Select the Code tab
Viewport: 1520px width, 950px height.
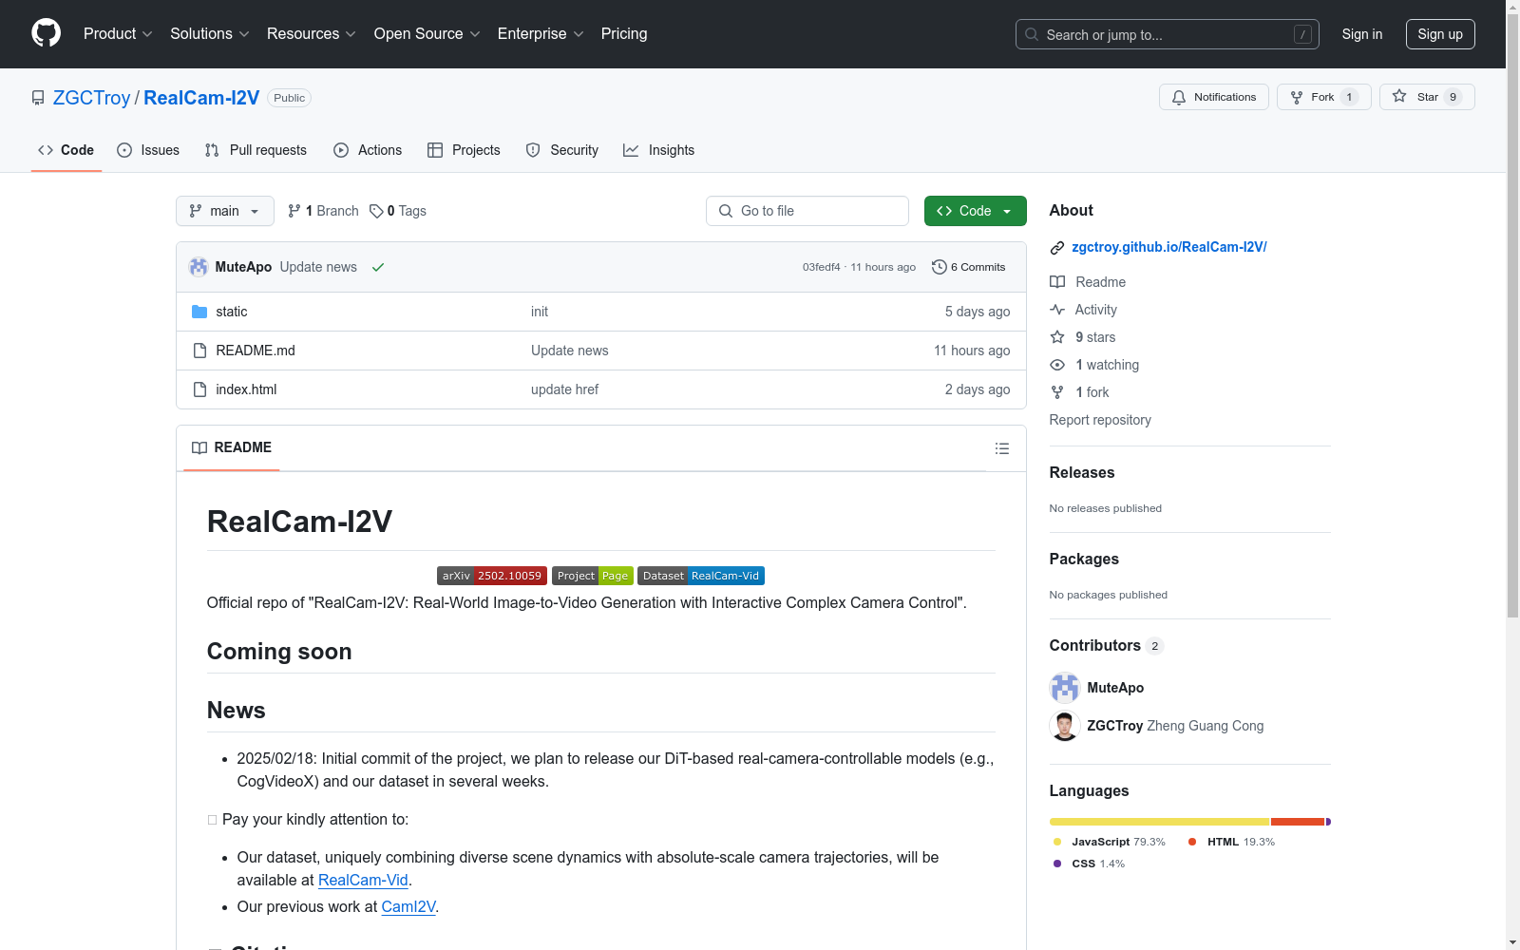pyautogui.click(x=66, y=150)
